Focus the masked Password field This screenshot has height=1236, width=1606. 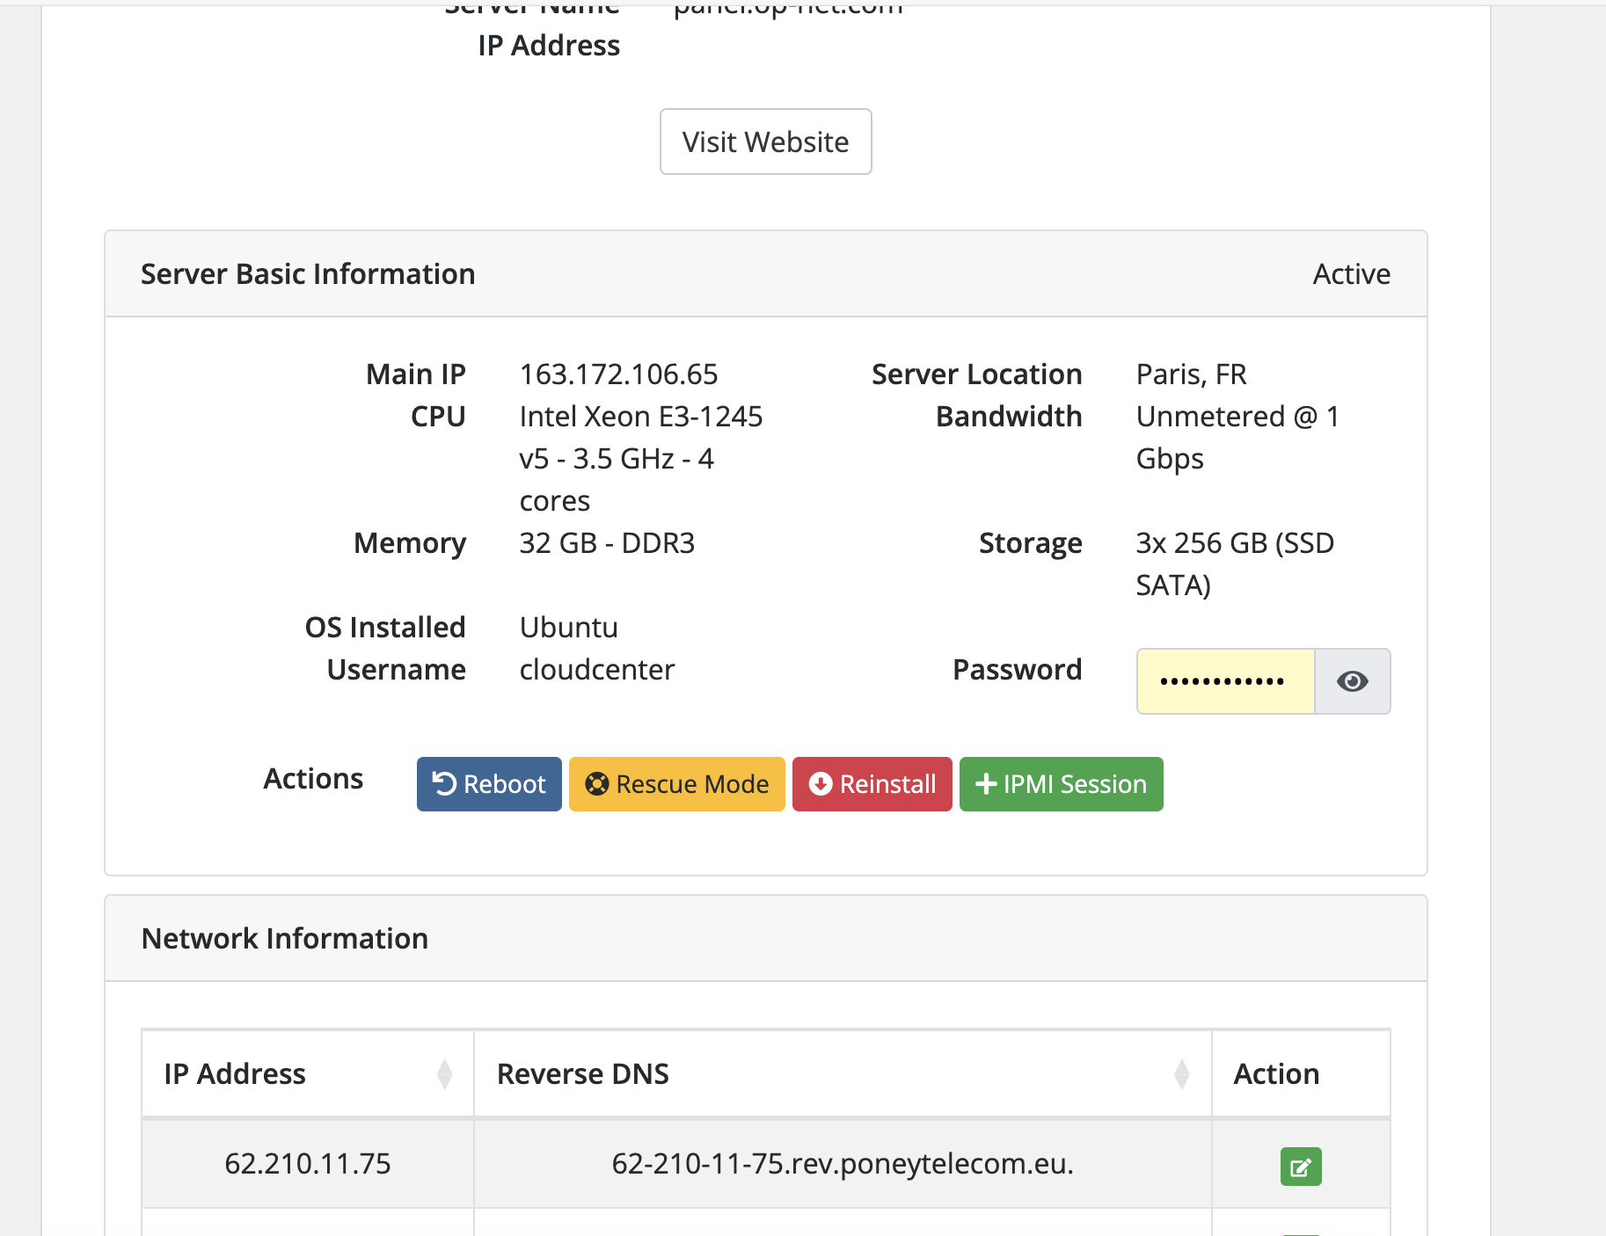click(1224, 681)
